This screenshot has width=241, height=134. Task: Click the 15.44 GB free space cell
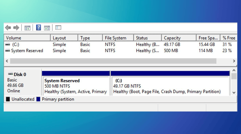tap(207, 44)
